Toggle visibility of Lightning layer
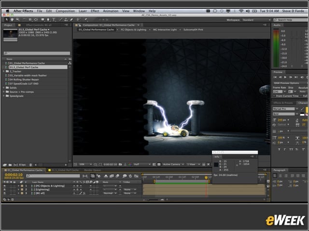309x231 pixels. [x=4, y=190]
